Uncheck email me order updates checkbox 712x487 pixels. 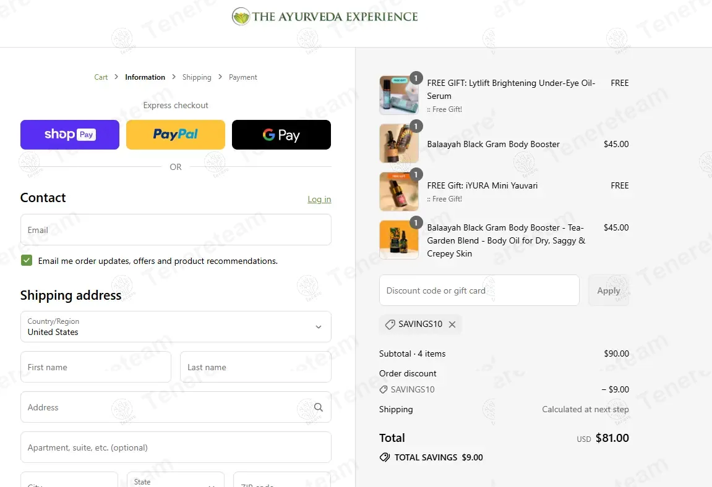coord(27,261)
